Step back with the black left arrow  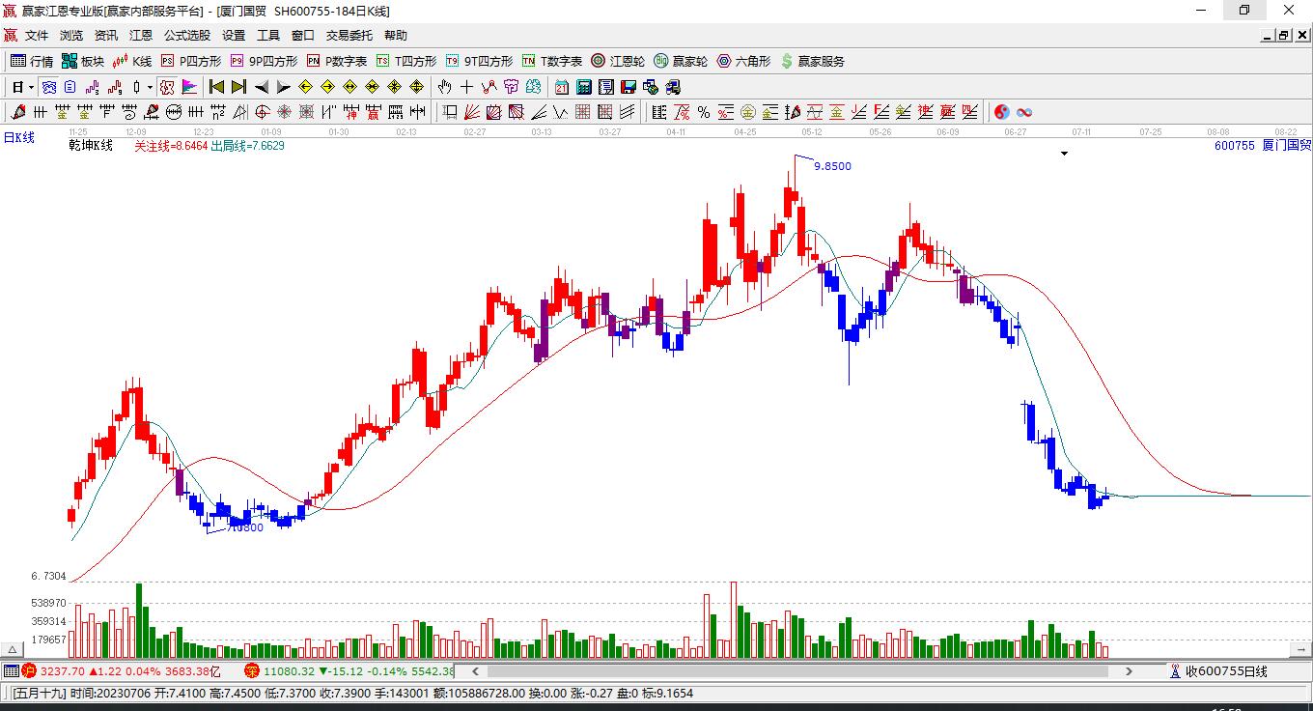262,87
